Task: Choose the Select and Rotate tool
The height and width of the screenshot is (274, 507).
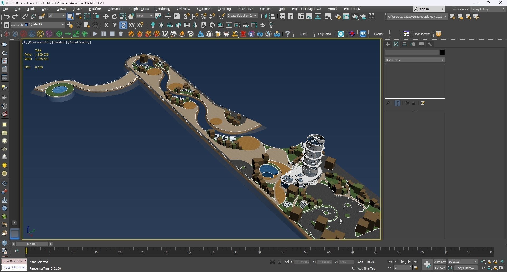Action: (114, 17)
